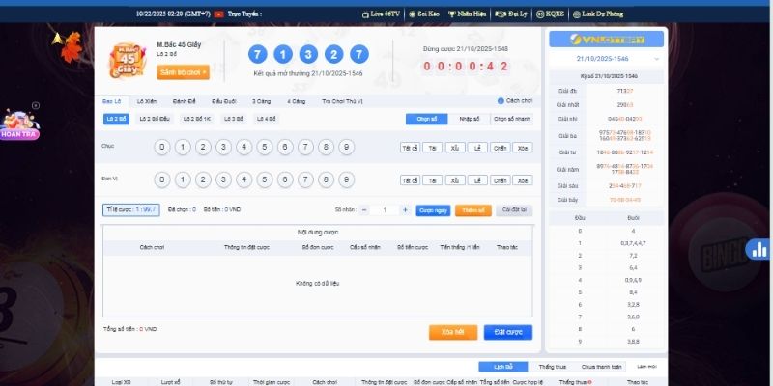
Task: Open the statistics chart side button
Action: coord(759,249)
